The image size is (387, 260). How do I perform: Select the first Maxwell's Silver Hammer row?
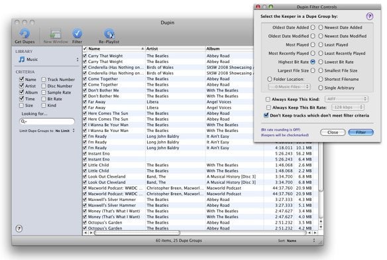(x=200, y=200)
